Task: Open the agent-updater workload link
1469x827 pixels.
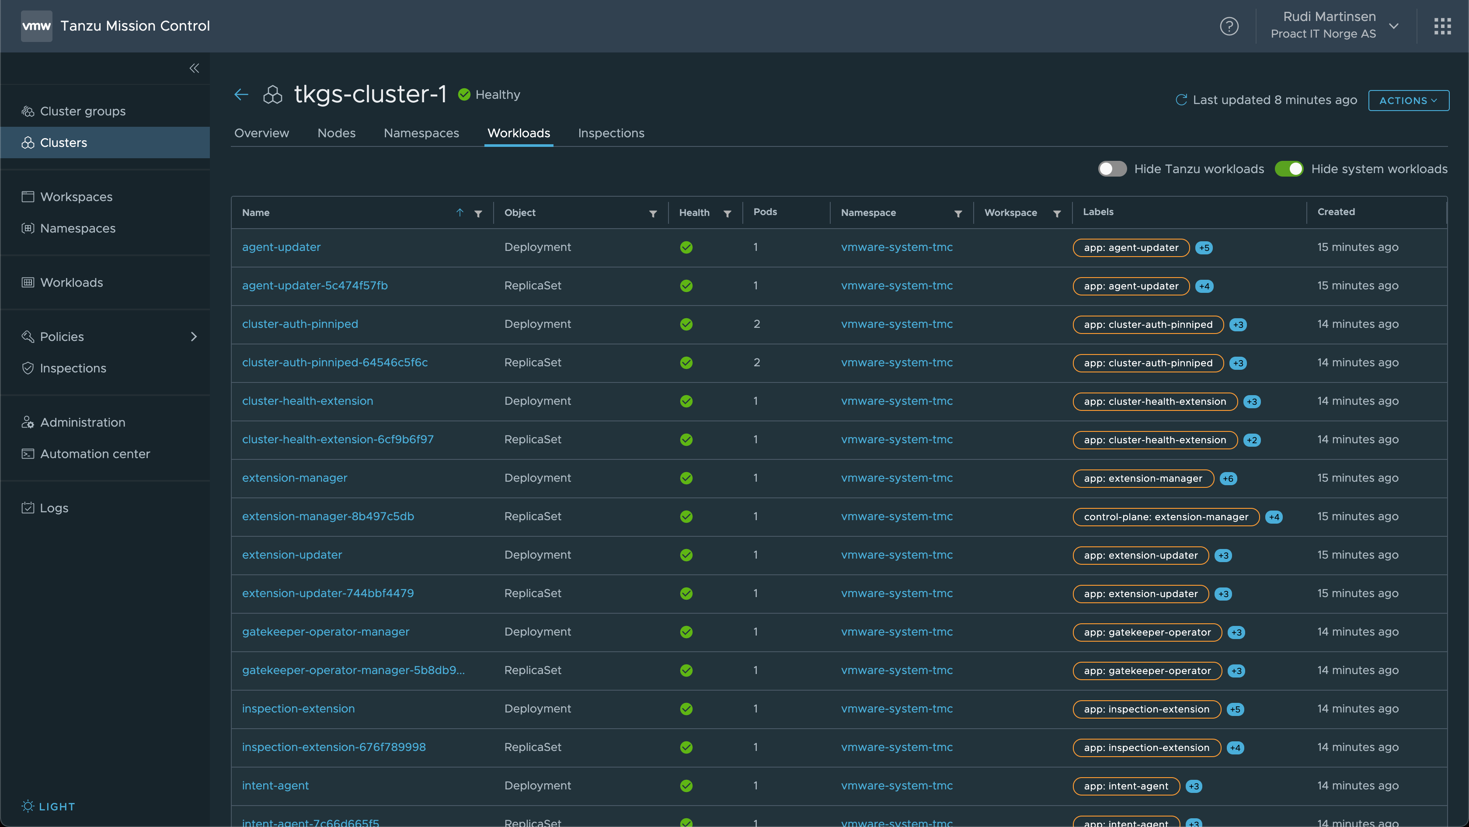Action: 281,247
